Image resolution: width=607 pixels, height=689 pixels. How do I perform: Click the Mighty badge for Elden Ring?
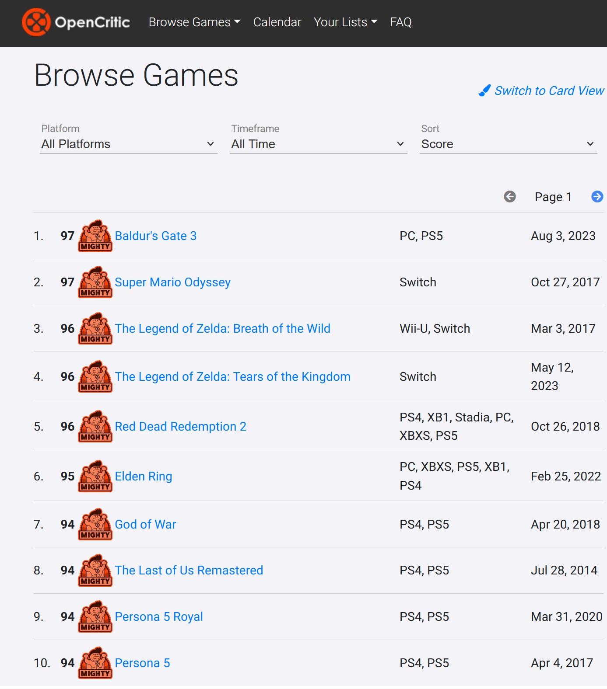click(x=95, y=476)
